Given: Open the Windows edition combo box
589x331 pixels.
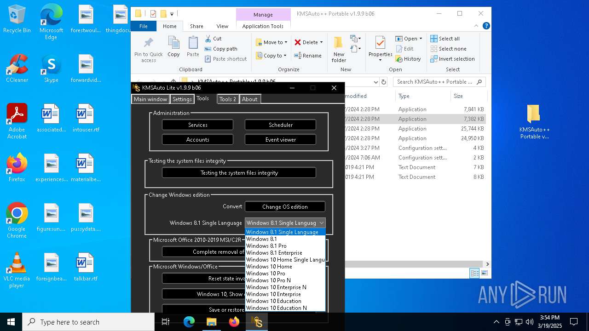Looking at the screenshot, I should (285, 223).
